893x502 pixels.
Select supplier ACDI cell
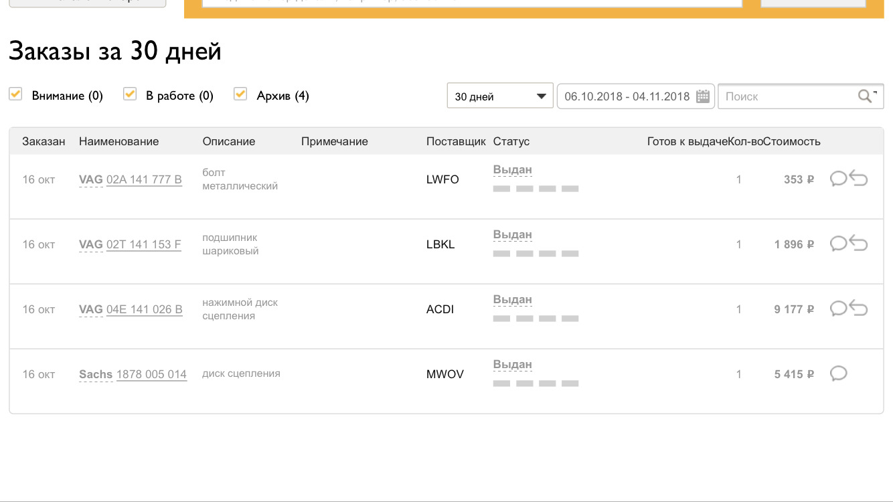(440, 309)
